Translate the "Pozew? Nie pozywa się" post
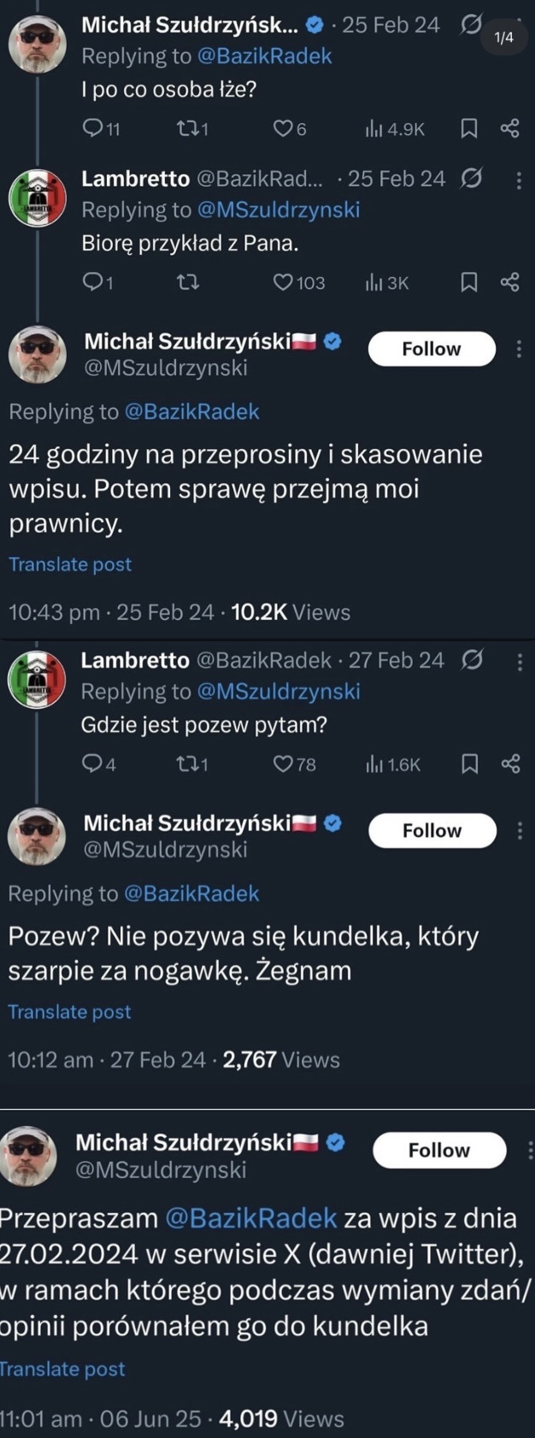This screenshot has width=535, height=1438. click(69, 1012)
